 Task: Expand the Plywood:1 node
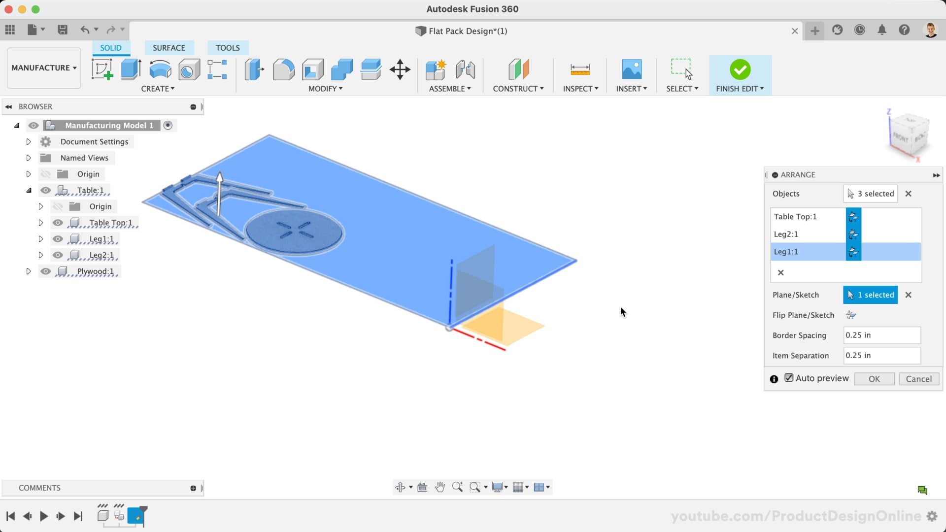click(29, 272)
